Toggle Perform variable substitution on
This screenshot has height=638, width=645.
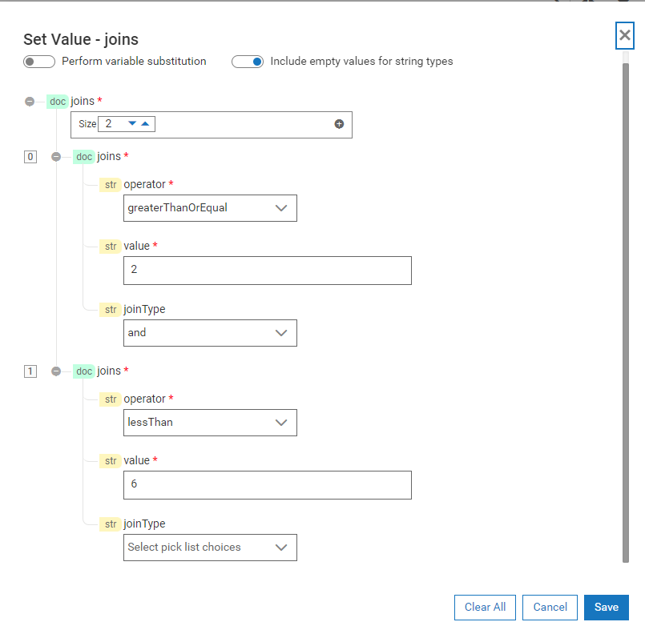pyautogui.click(x=39, y=61)
